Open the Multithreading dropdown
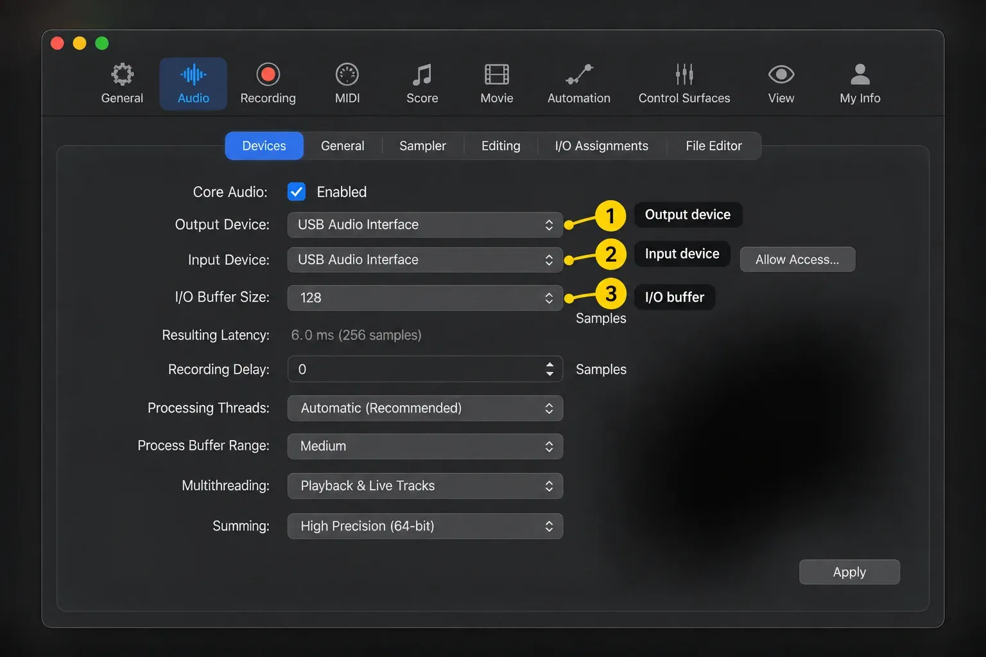Image resolution: width=986 pixels, height=657 pixels. click(x=425, y=486)
